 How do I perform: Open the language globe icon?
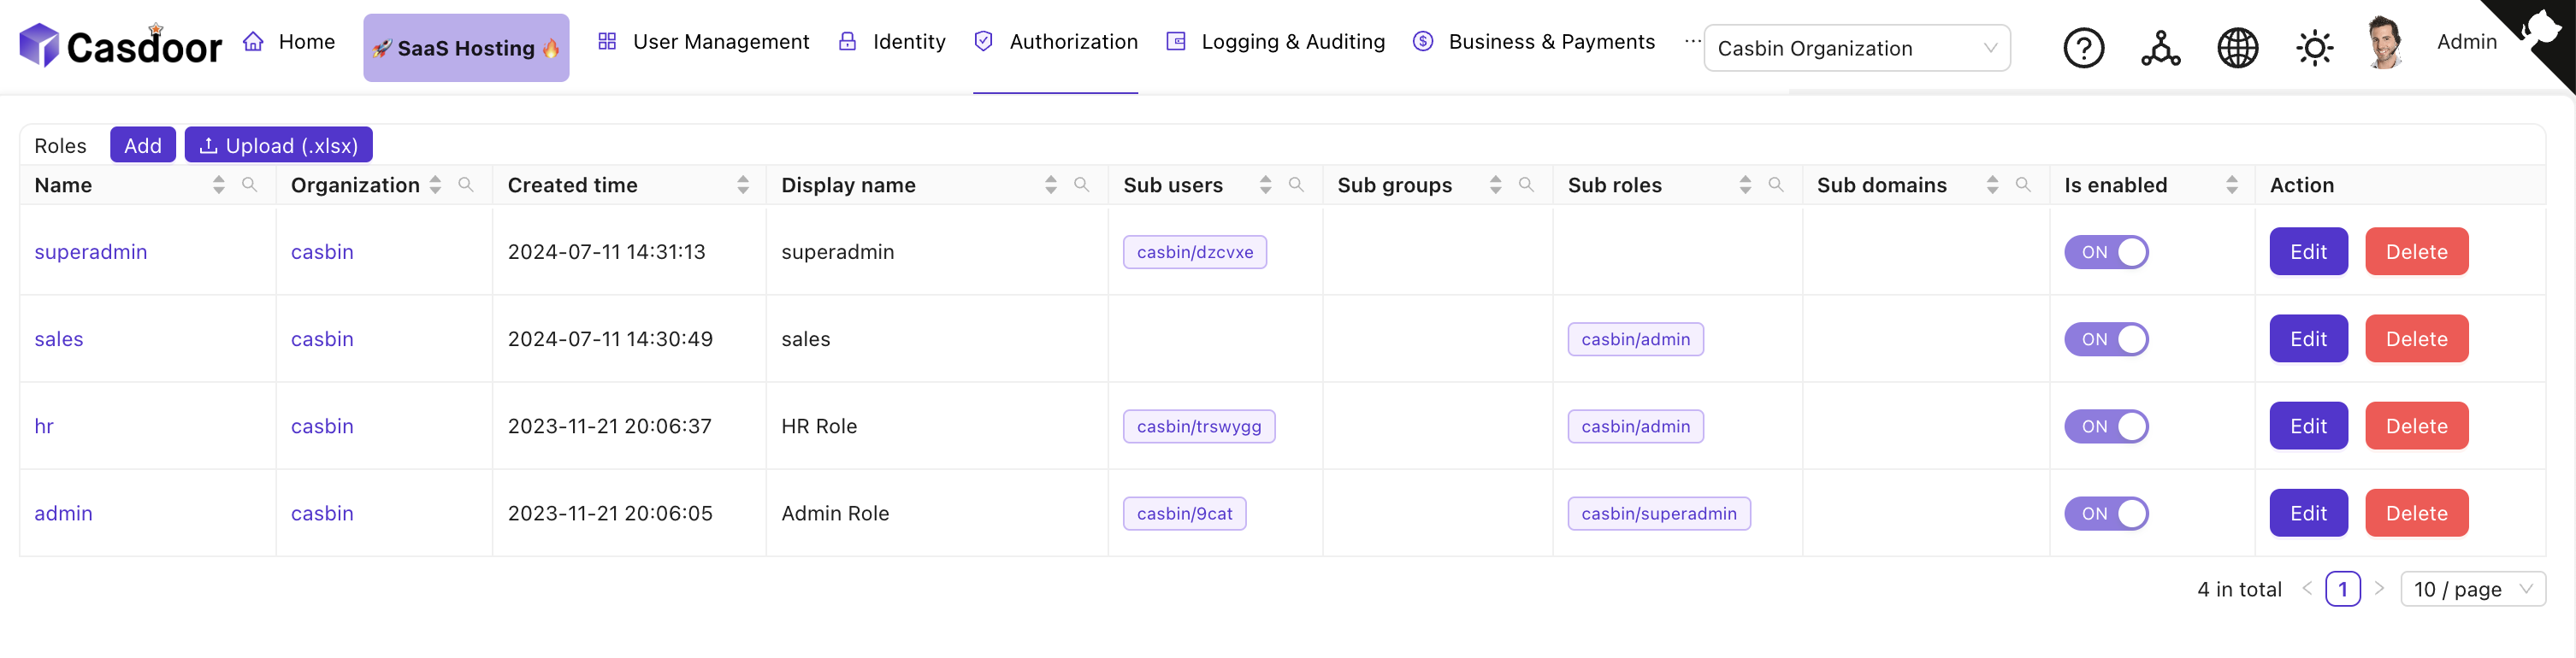[2238, 48]
